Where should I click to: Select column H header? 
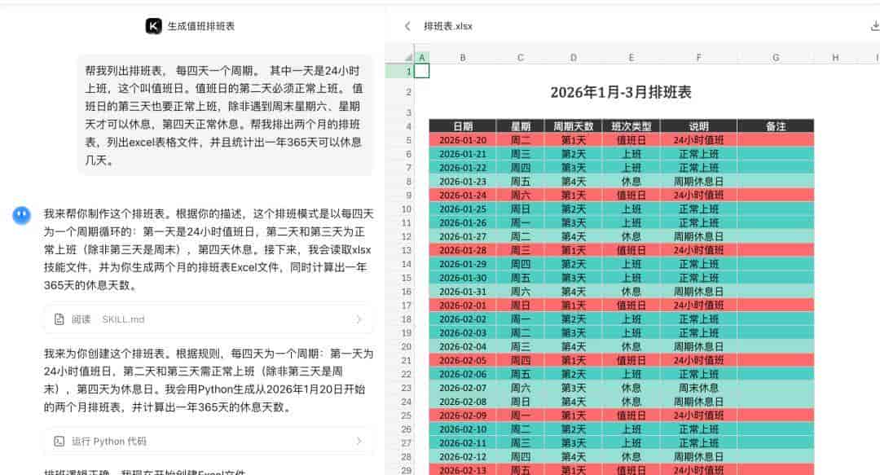(x=835, y=57)
